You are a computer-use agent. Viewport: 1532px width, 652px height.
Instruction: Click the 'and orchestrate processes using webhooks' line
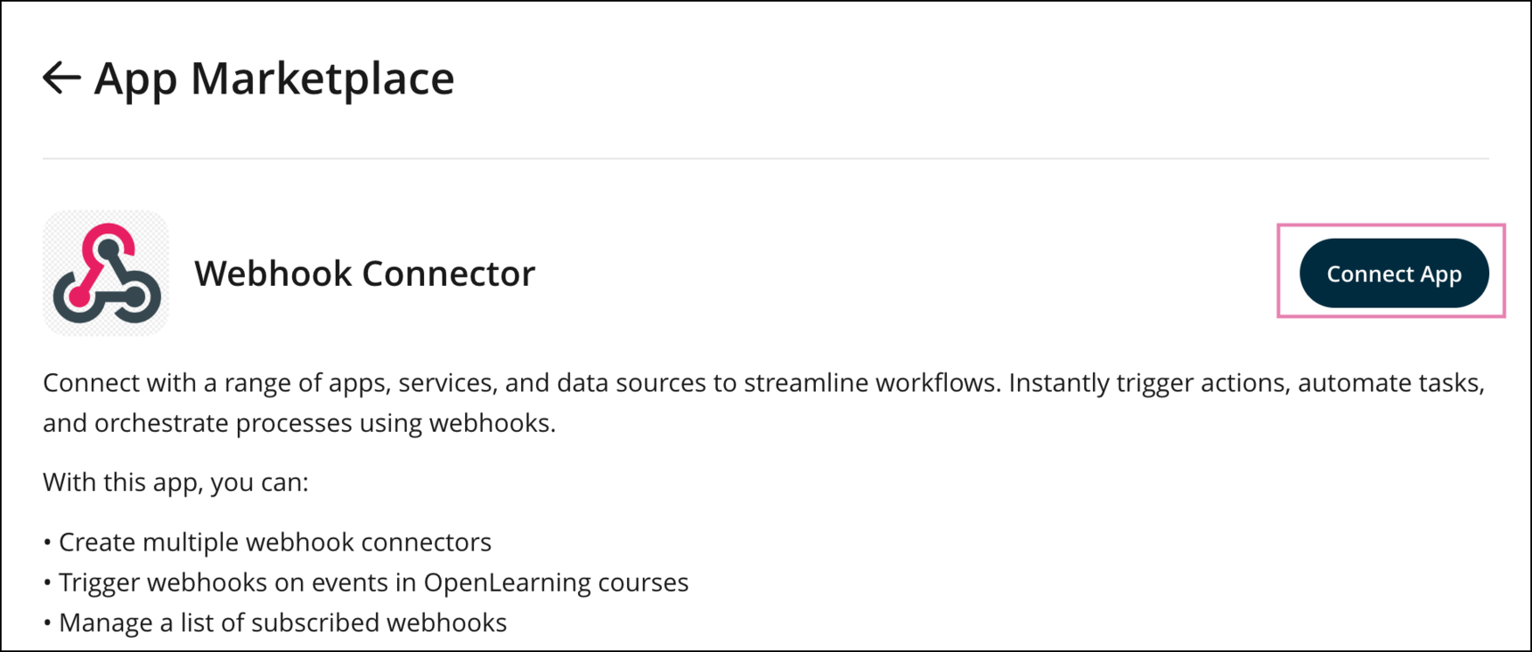coord(299,422)
